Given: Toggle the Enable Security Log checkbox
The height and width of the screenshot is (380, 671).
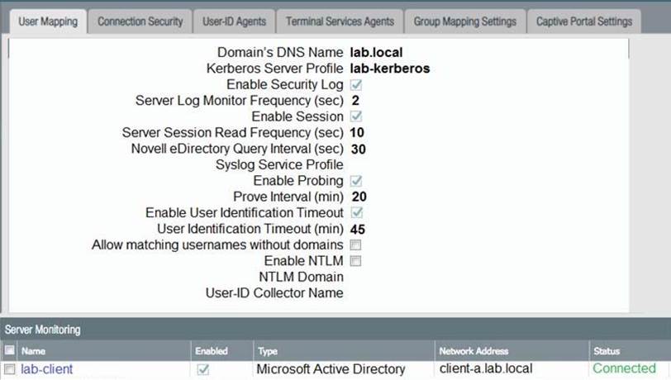Looking at the screenshot, I should tap(356, 85).
